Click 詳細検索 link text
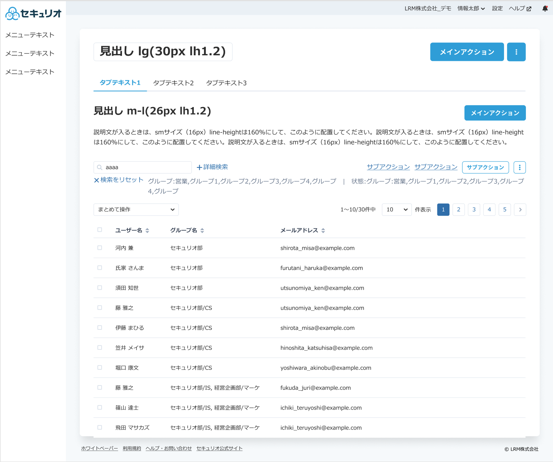The width and height of the screenshot is (553, 462). point(215,167)
